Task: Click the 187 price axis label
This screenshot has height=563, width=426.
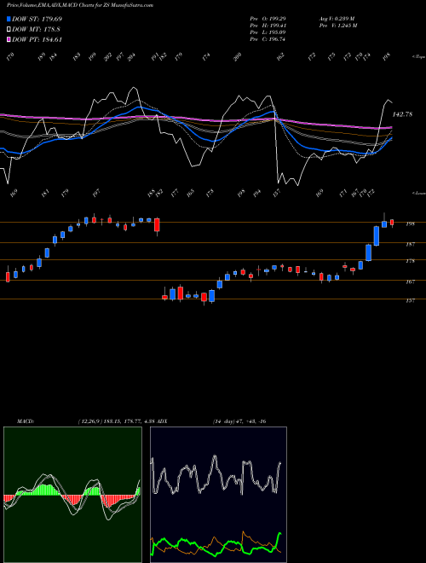Action: tap(410, 245)
